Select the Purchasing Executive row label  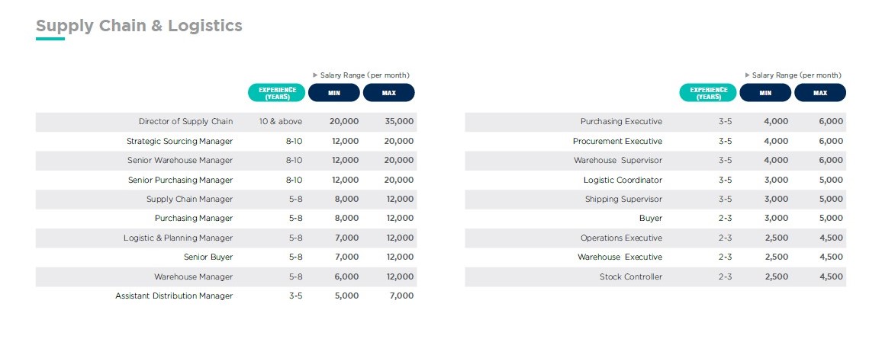pos(621,122)
